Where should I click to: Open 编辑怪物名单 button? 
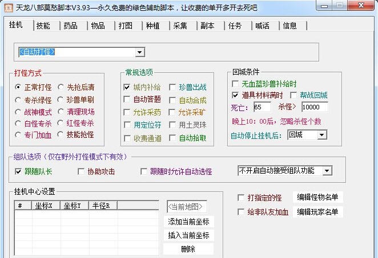(x=317, y=197)
